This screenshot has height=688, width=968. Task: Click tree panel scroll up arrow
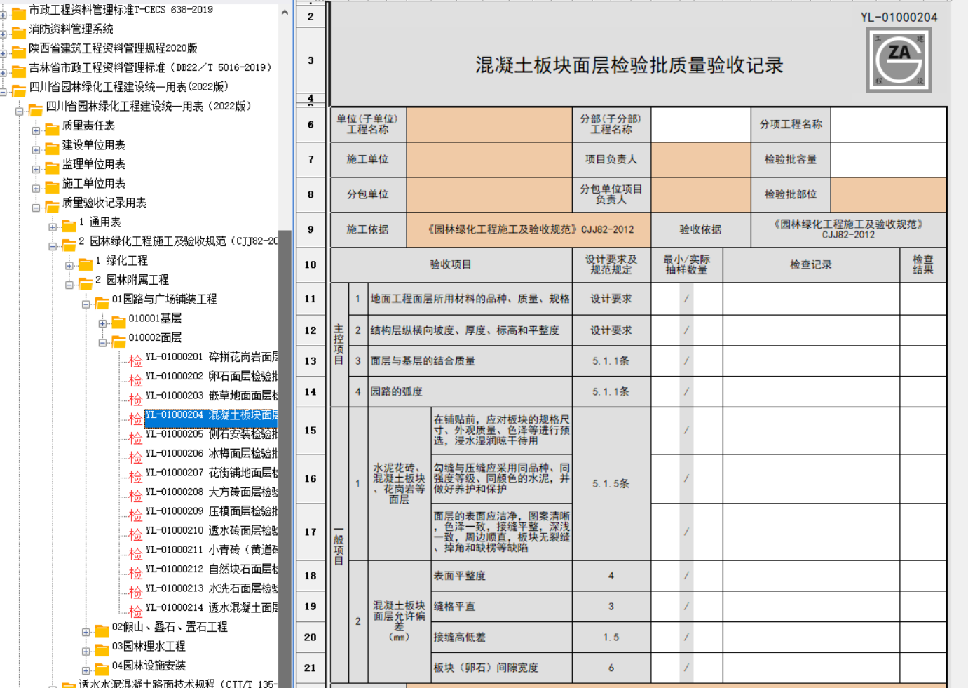click(285, 13)
